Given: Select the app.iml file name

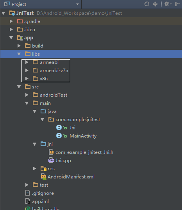Looking at the screenshot, I should point(40,201).
